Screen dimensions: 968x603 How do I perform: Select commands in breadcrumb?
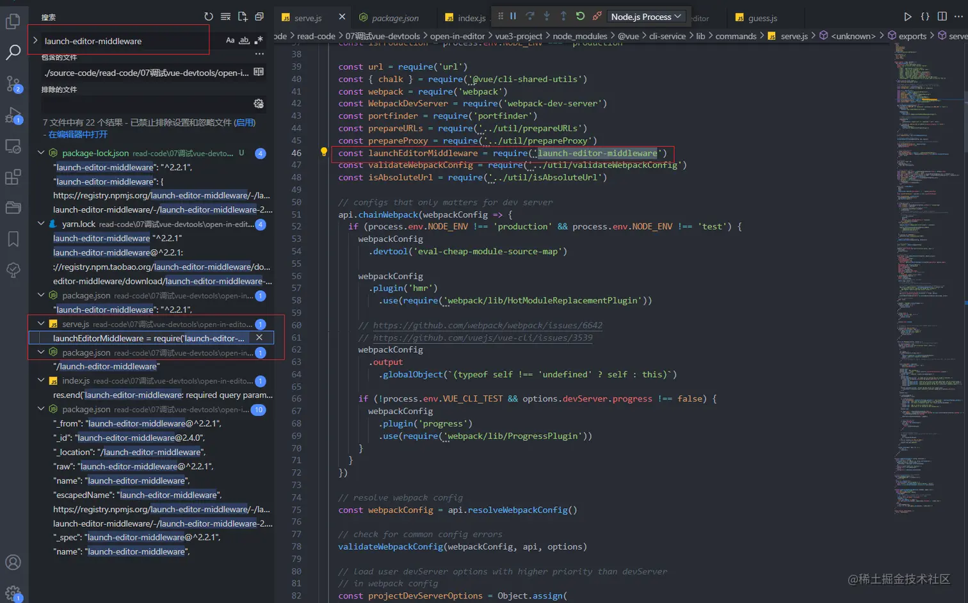[736, 36]
